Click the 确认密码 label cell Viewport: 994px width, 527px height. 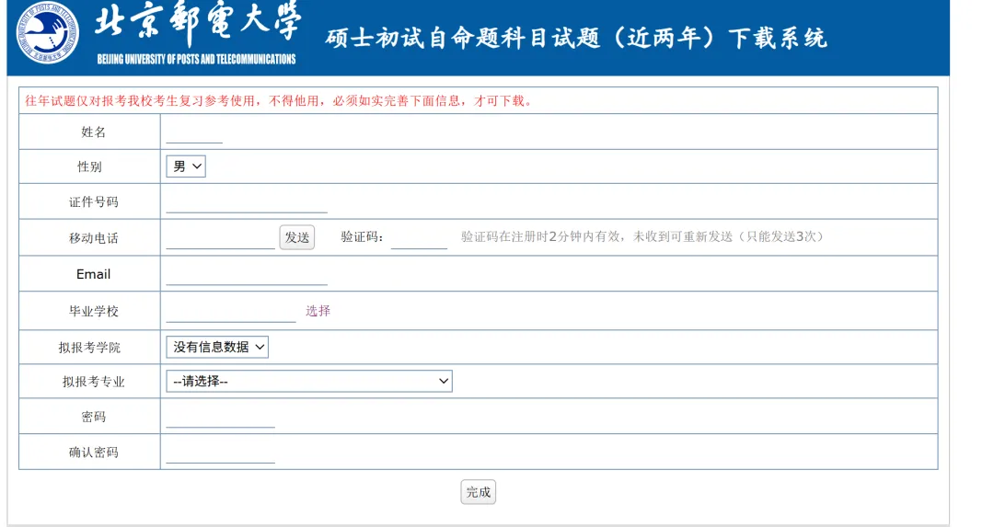[89, 452]
